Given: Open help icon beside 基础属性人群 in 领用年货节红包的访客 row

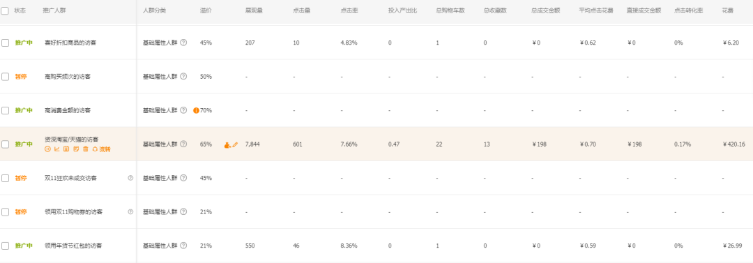Looking at the screenshot, I should [183, 245].
